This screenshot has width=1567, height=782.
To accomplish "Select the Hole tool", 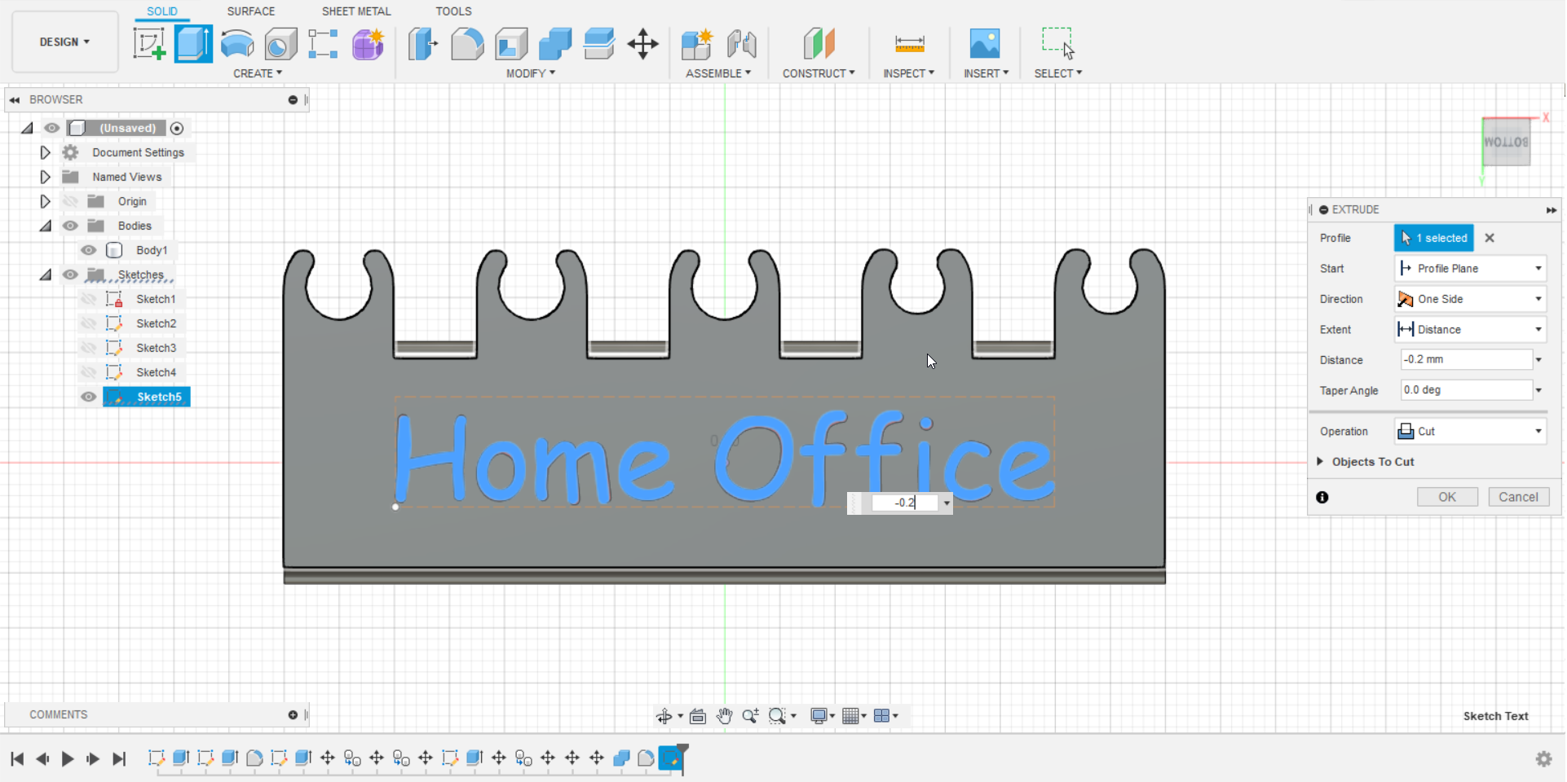I will [280, 44].
